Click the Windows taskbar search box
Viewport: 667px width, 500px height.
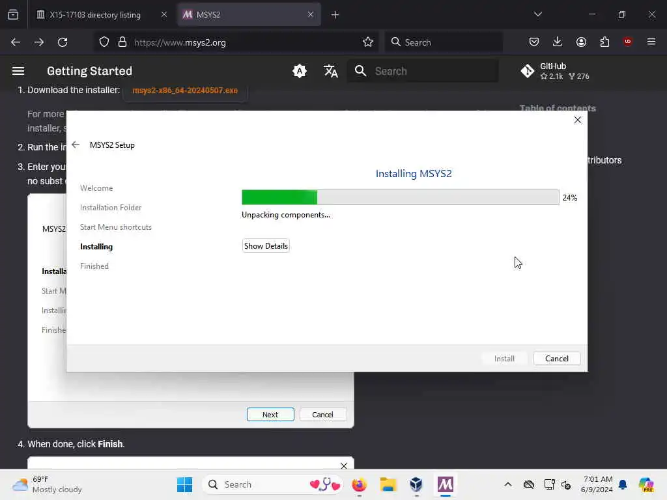[x=273, y=484]
